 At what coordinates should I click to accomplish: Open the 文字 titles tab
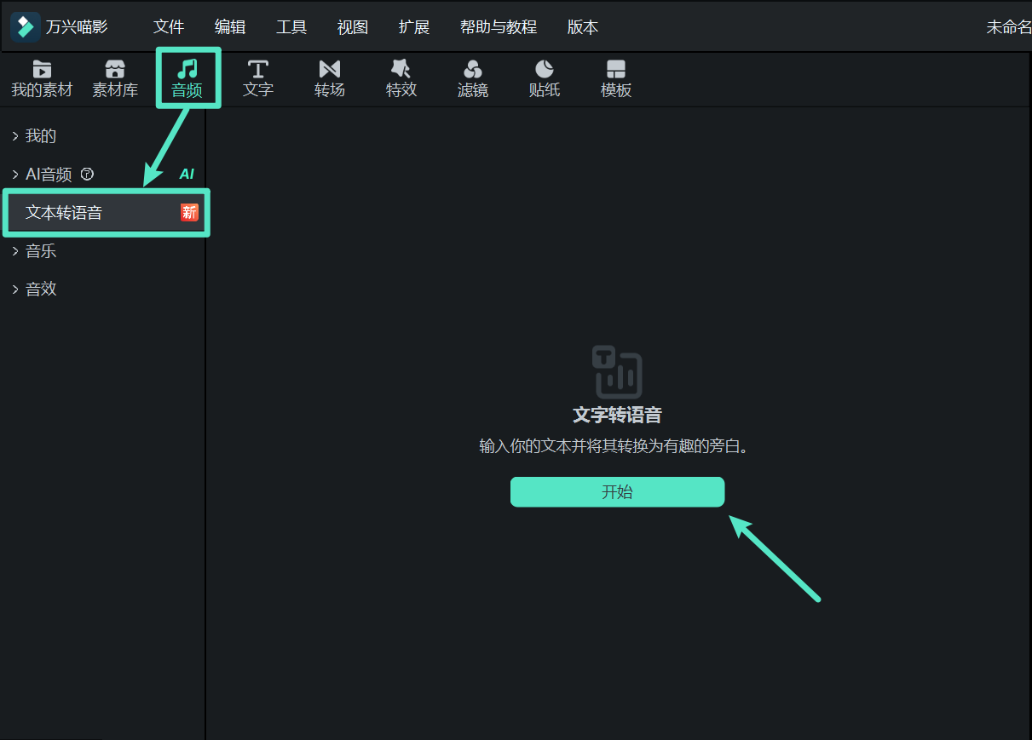pos(258,79)
